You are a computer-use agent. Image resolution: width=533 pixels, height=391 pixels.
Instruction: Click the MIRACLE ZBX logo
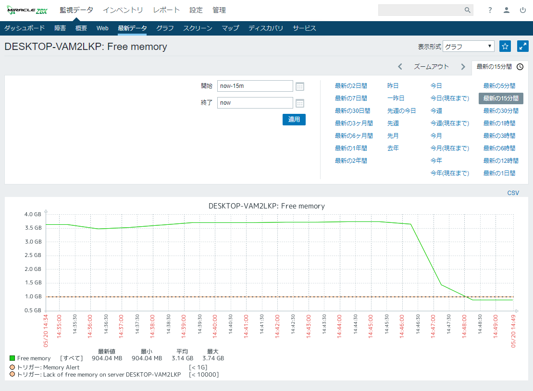coord(27,10)
